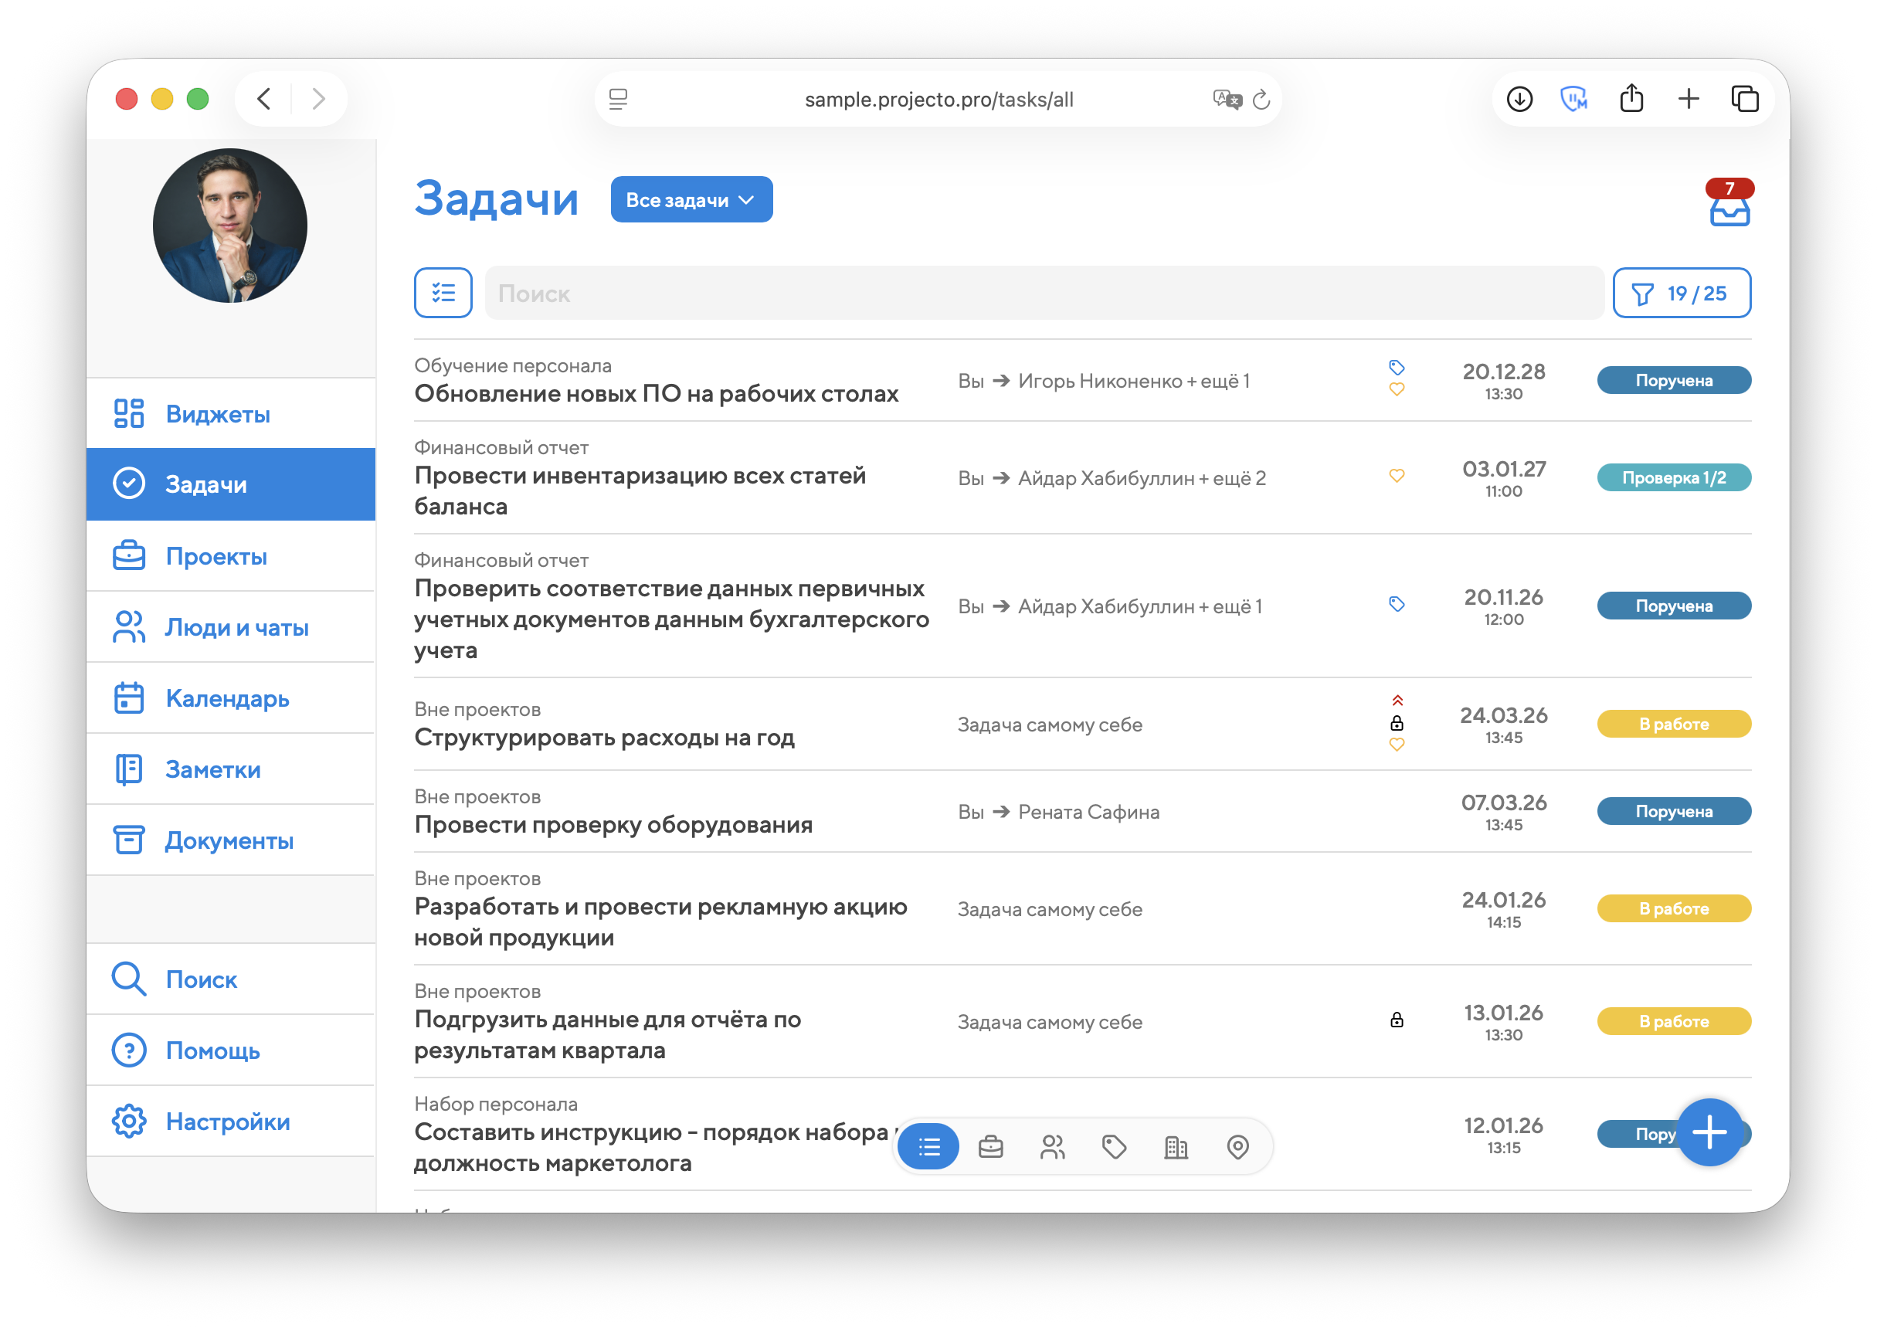Viewport: 1877px width, 1327px height.
Task: Open the inbox tray with 7 notifications
Action: click(1729, 211)
